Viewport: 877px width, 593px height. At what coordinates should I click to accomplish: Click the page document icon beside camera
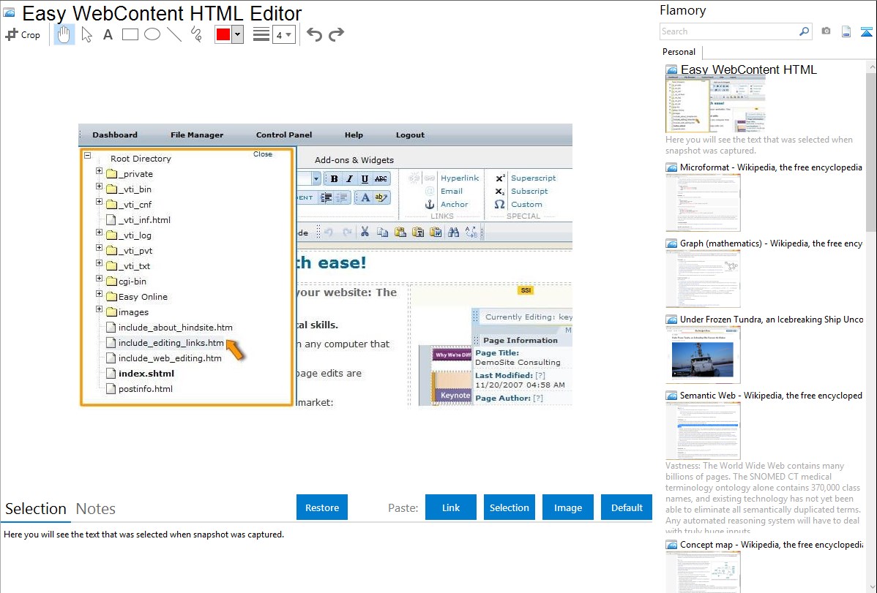point(846,31)
